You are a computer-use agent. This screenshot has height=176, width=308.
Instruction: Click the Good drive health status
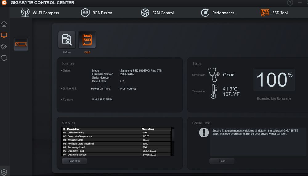click(x=229, y=75)
